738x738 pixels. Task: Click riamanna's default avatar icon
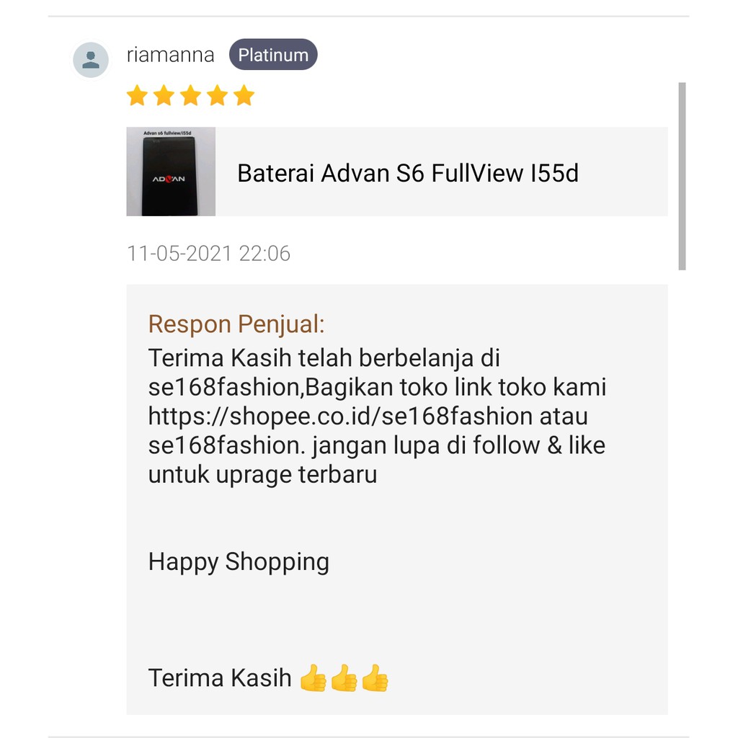click(x=90, y=60)
